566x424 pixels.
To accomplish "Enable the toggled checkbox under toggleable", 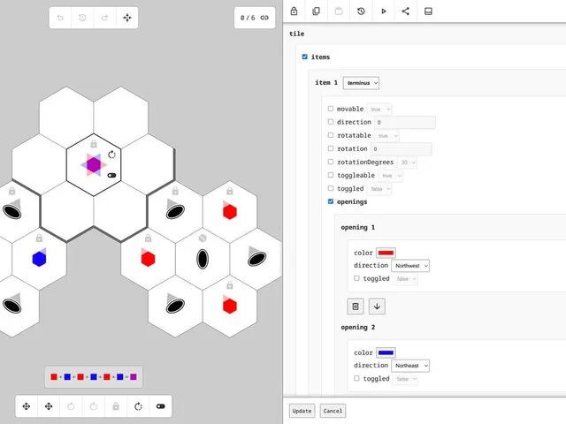I will click(x=331, y=188).
